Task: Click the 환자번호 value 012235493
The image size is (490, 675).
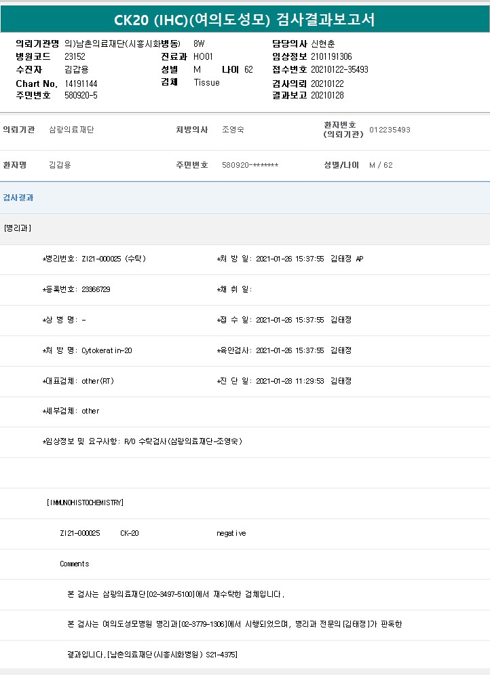Action: tap(390, 130)
